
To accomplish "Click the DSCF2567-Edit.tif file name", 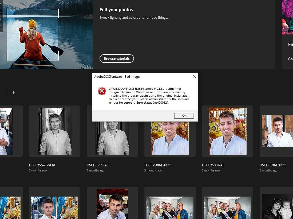I will tap(42, 165).
